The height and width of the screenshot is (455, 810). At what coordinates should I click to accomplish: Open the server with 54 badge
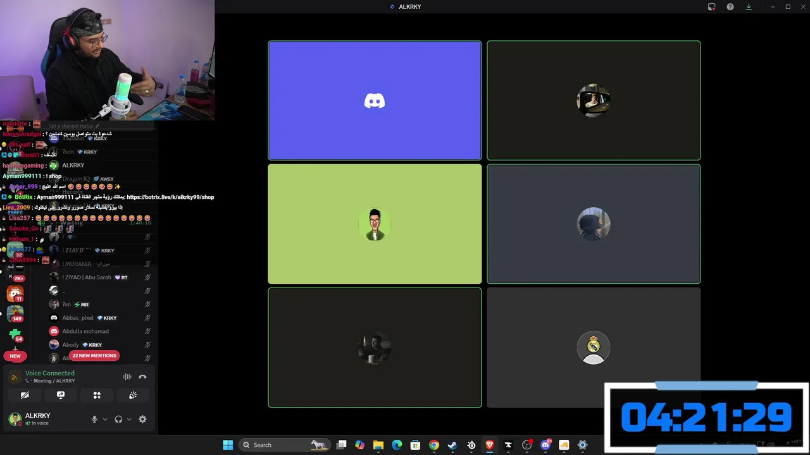click(x=15, y=334)
